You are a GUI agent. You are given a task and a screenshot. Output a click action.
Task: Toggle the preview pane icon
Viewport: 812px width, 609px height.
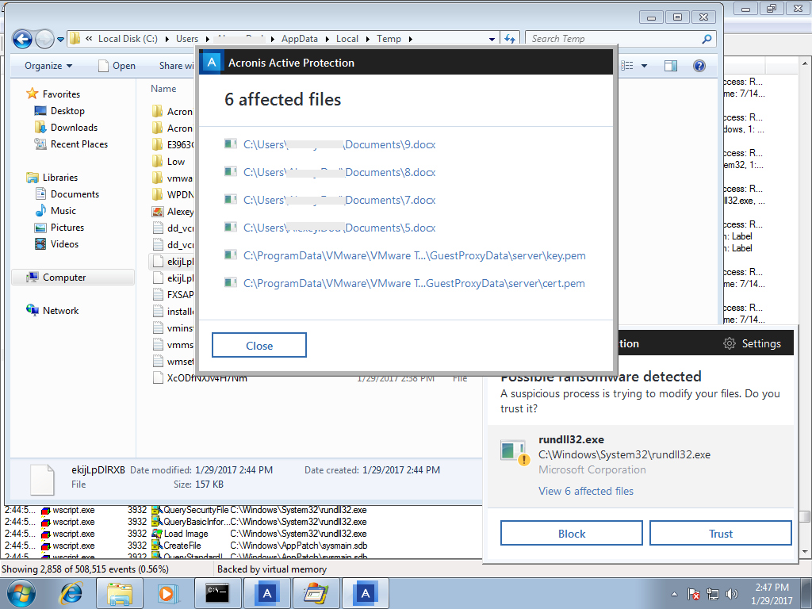click(671, 66)
